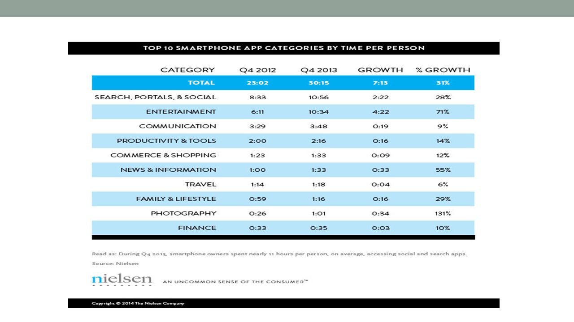Click the 6:11 cell
Viewport: 574px width, 322px height.
pos(257,112)
